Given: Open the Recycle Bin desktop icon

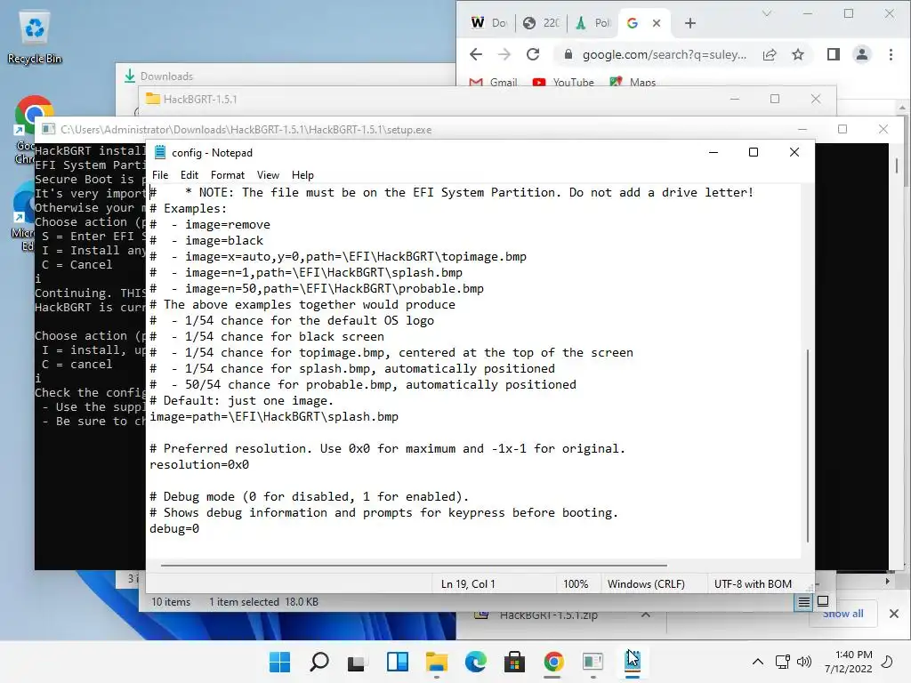Looking at the screenshot, I should click(35, 37).
